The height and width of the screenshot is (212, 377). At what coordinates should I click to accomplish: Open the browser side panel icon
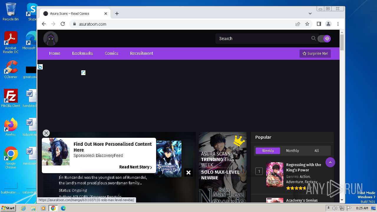319,24
